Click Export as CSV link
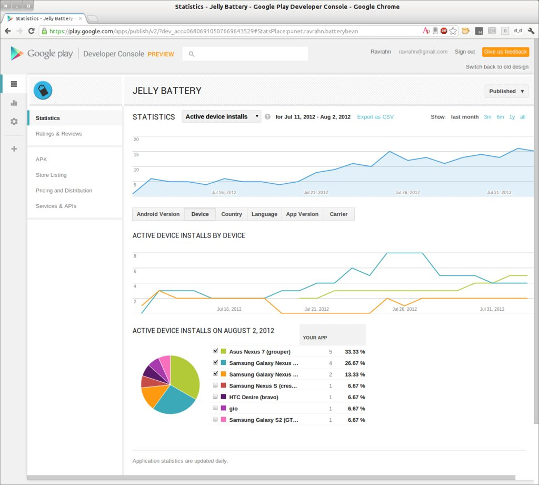The width and height of the screenshot is (539, 485). pyautogui.click(x=375, y=117)
